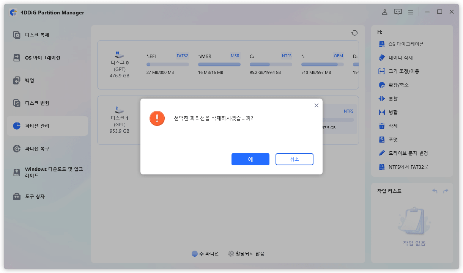
Task: Select the 포맷 function in right panel
Action: click(395, 139)
